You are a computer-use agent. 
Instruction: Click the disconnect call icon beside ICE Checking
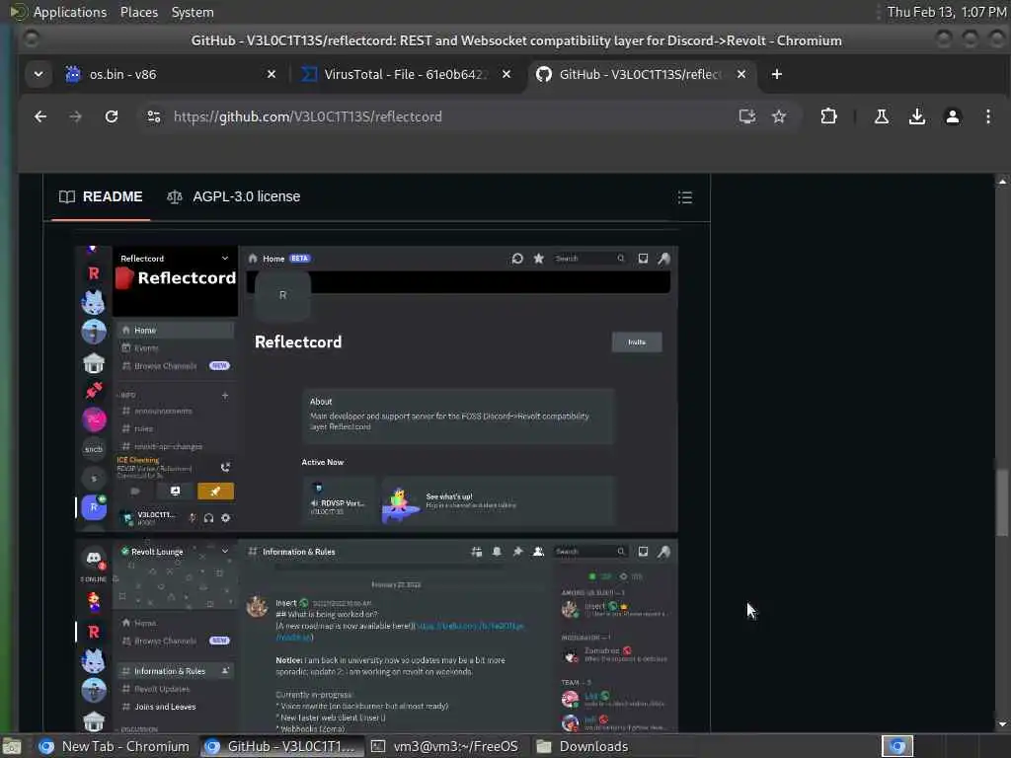pyautogui.click(x=225, y=467)
